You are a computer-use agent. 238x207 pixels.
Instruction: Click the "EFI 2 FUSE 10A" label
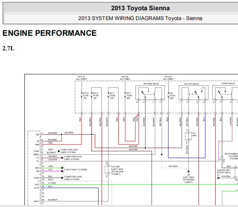96,96
